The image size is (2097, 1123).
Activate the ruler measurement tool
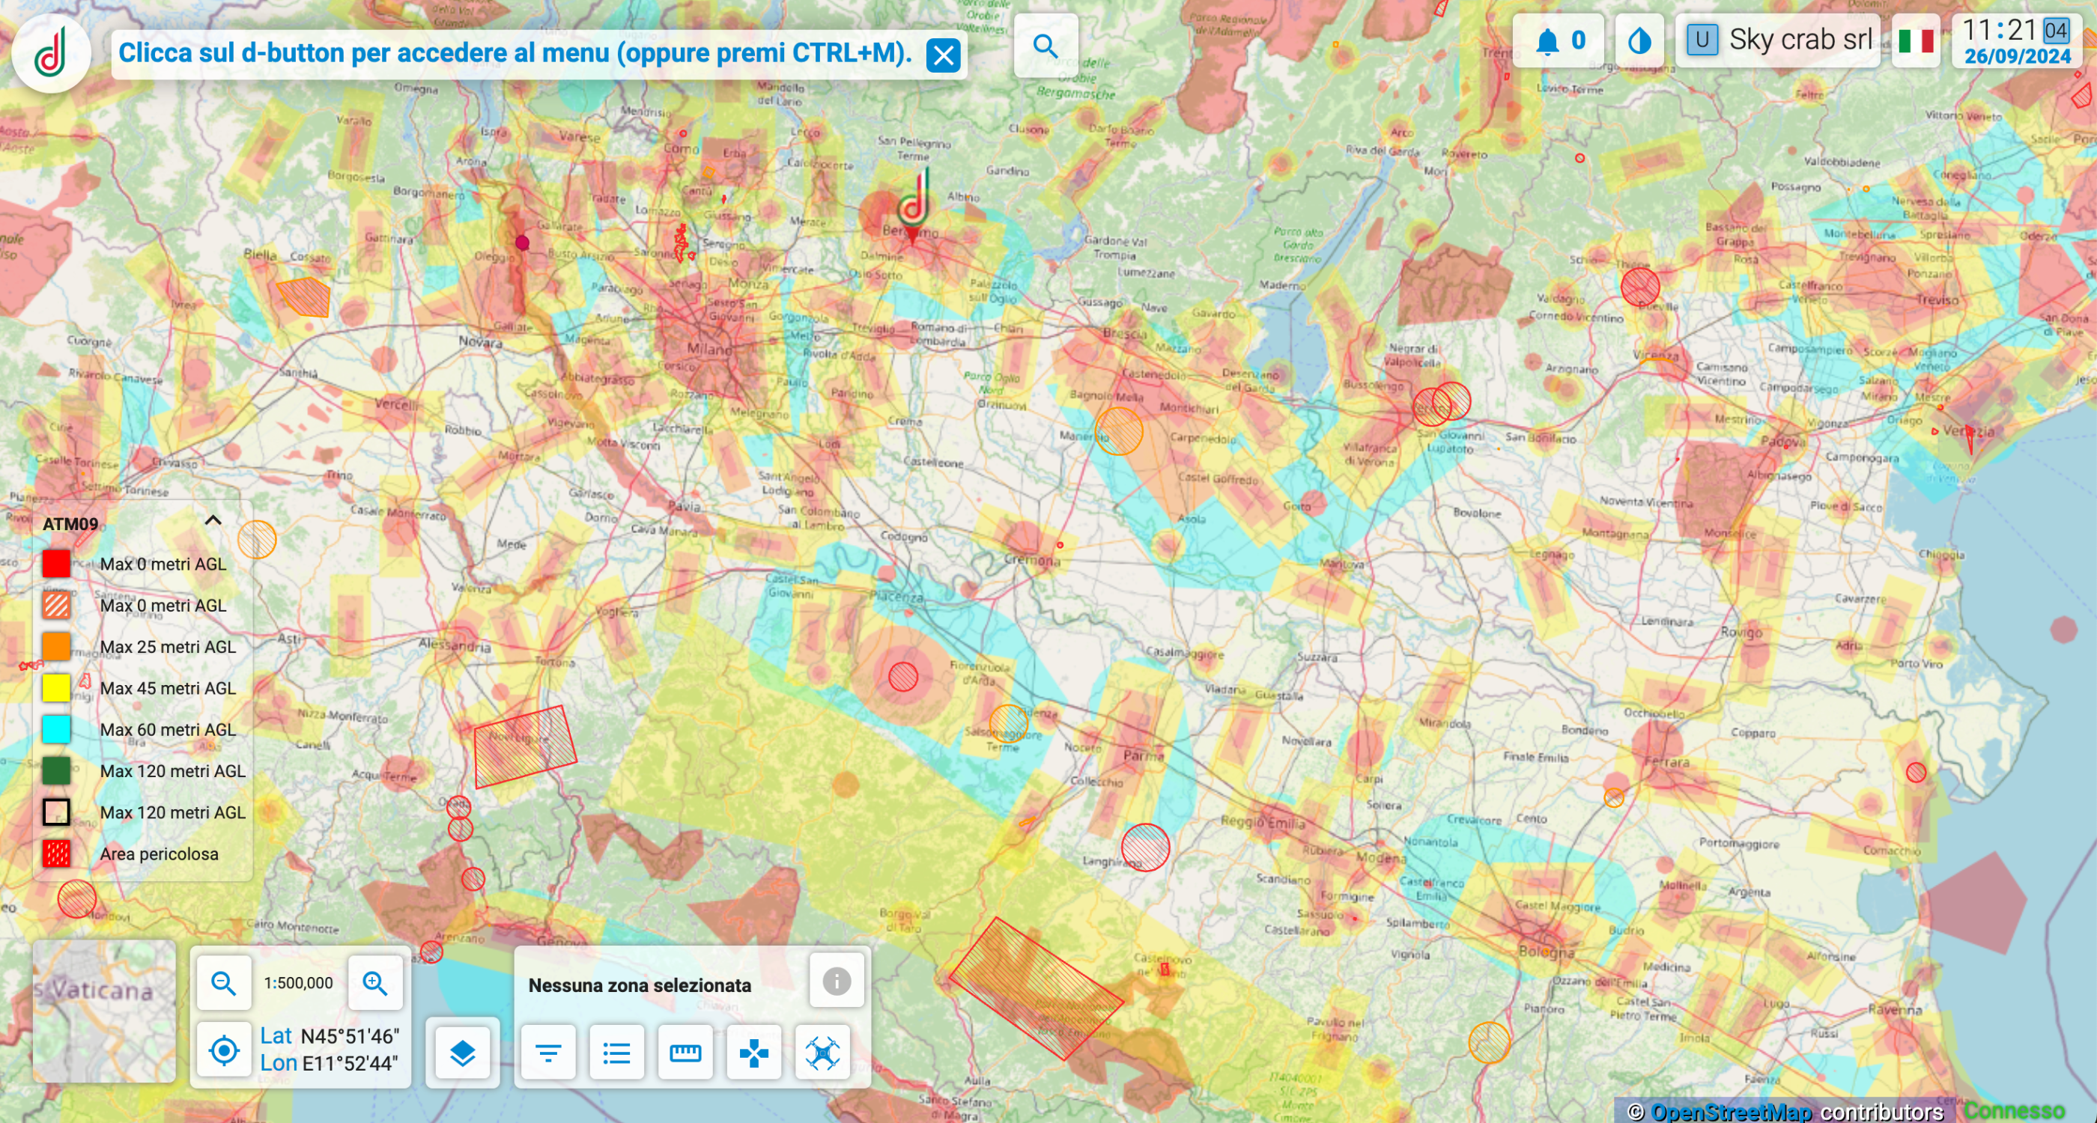point(685,1053)
